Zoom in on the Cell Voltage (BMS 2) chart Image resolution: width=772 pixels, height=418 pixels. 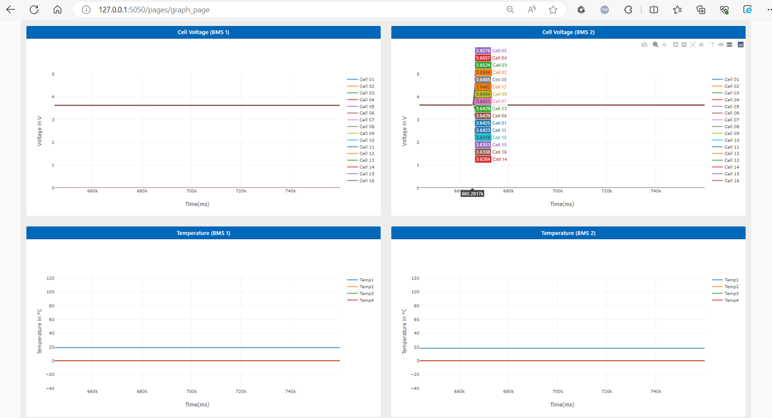coord(675,44)
